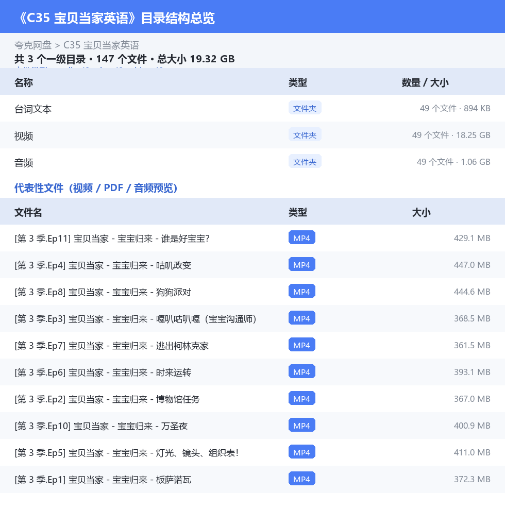Image resolution: width=505 pixels, height=509 pixels.
Task: Click the MP4 badge on the Ep8 row
Action: pyautogui.click(x=301, y=292)
